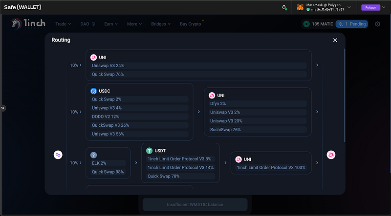Click Uniswap V3 2% row
The image size is (391, 216).
258,112
